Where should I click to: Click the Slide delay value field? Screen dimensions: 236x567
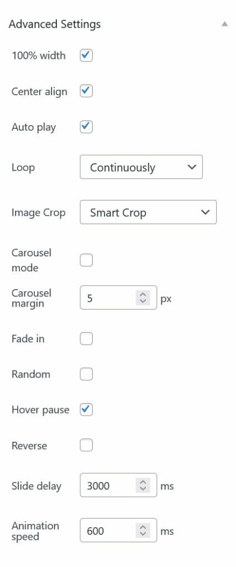tap(118, 485)
